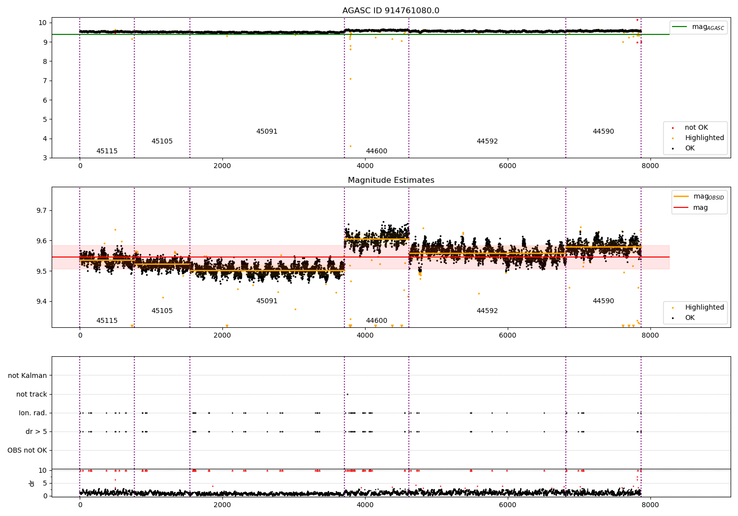
Task: Click 'Highlighted' legend entry in Magnitude Estimates plot
Action: point(699,308)
